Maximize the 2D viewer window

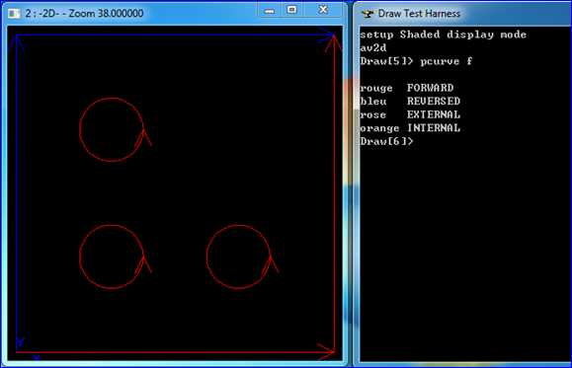[291, 10]
